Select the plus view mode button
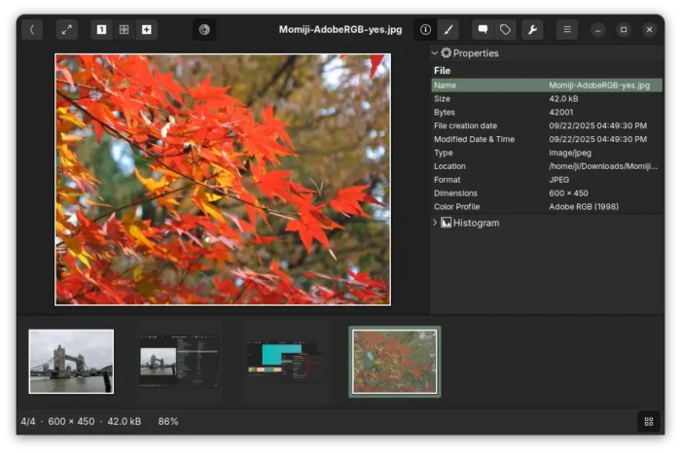Screen dimensions: 681x453 [x=146, y=29]
